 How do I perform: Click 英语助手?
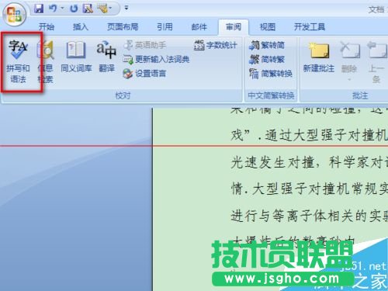145,45
